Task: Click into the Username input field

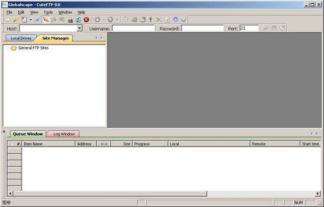Action: 133,28
